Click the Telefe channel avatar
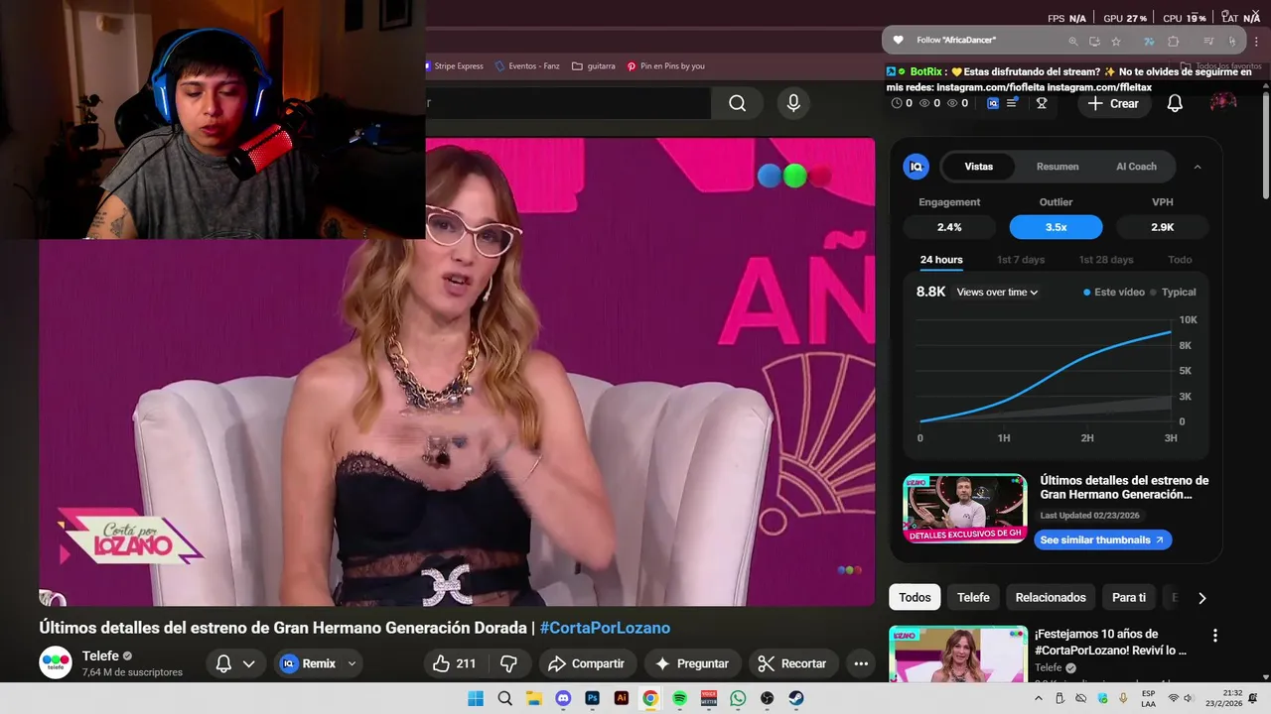Screen dimensions: 1271x714 pos(56,662)
